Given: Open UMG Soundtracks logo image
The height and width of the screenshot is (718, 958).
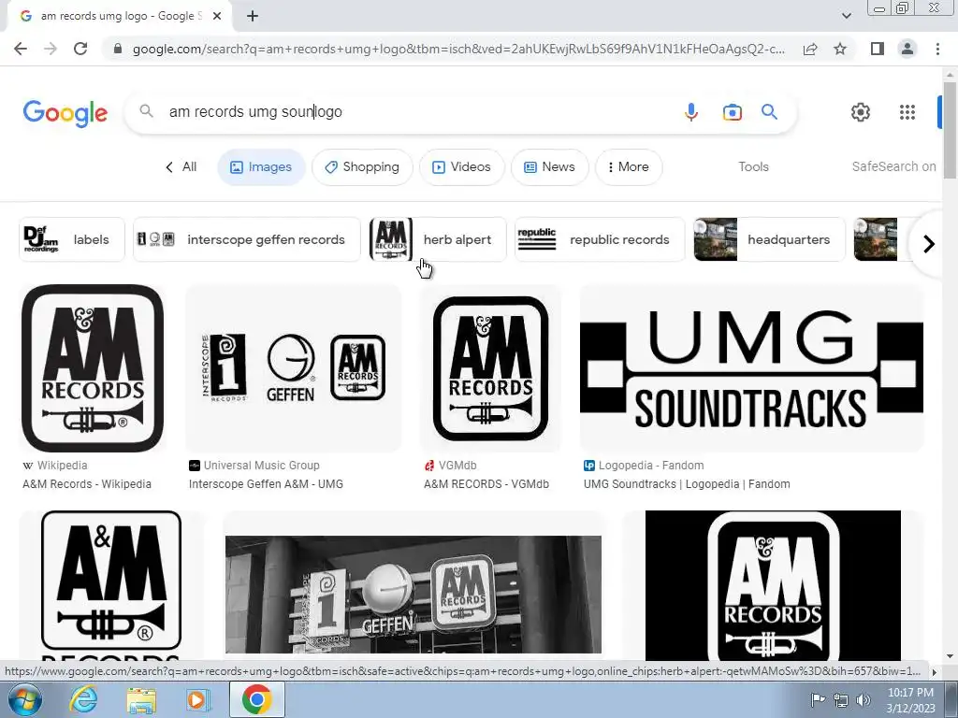Looking at the screenshot, I should 751,368.
